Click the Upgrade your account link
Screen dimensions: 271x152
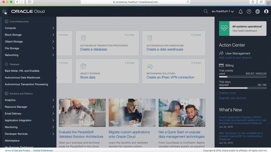click(x=232, y=98)
